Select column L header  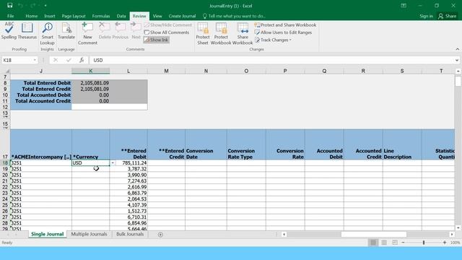point(128,71)
